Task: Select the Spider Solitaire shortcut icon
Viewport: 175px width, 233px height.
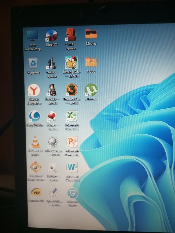Action: [x=54, y=193]
